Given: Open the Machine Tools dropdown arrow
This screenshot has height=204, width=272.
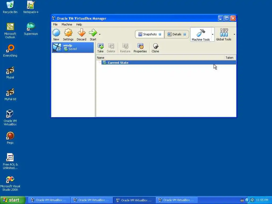Looking at the screenshot, I should pos(212,34).
